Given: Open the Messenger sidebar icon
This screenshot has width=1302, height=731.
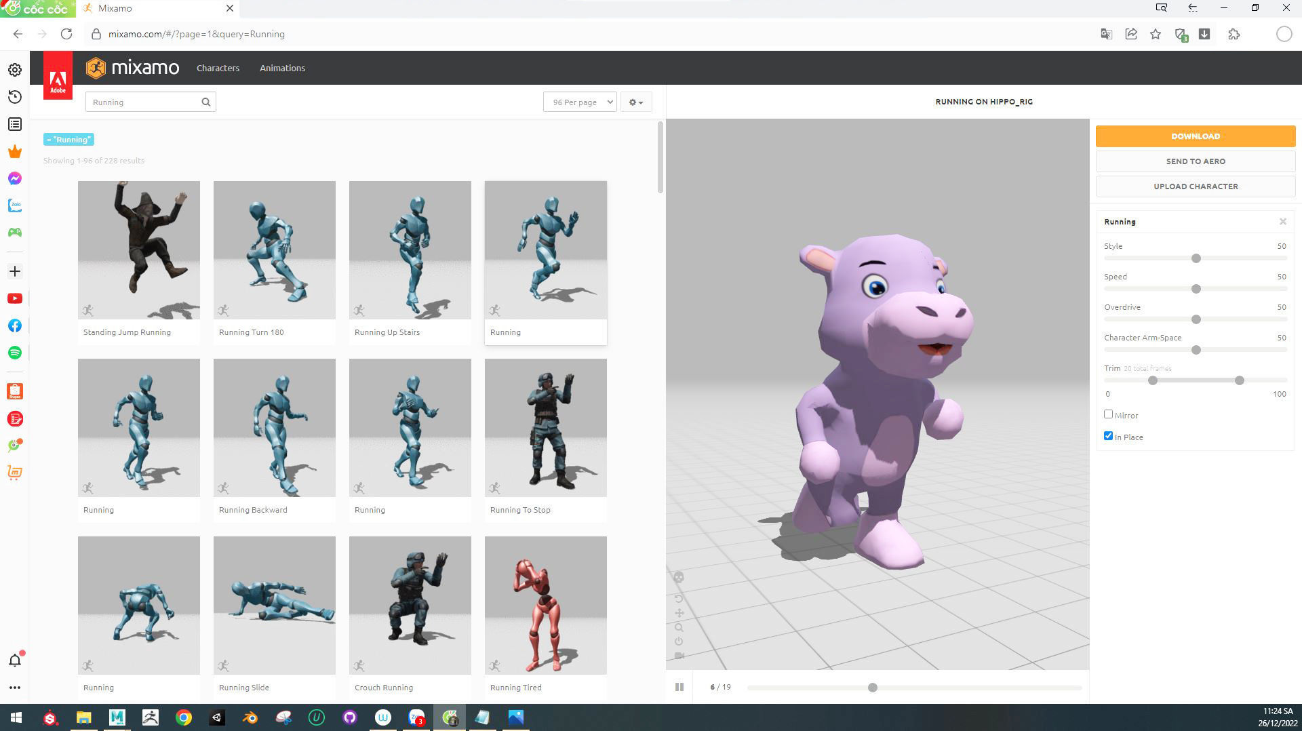Looking at the screenshot, I should tap(15, 178).
